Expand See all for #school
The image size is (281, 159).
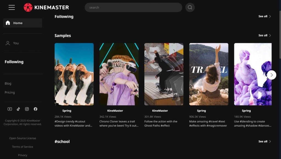pos(265,141)
